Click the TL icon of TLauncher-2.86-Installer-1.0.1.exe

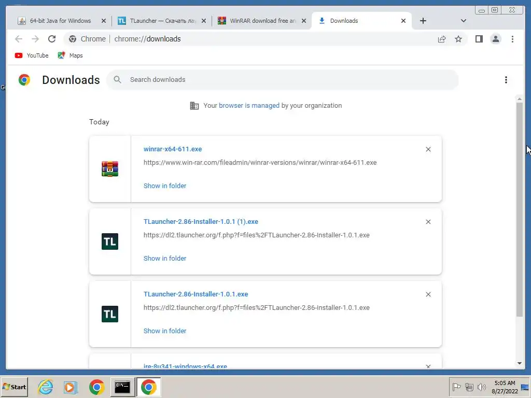click(x=110, y=314)
